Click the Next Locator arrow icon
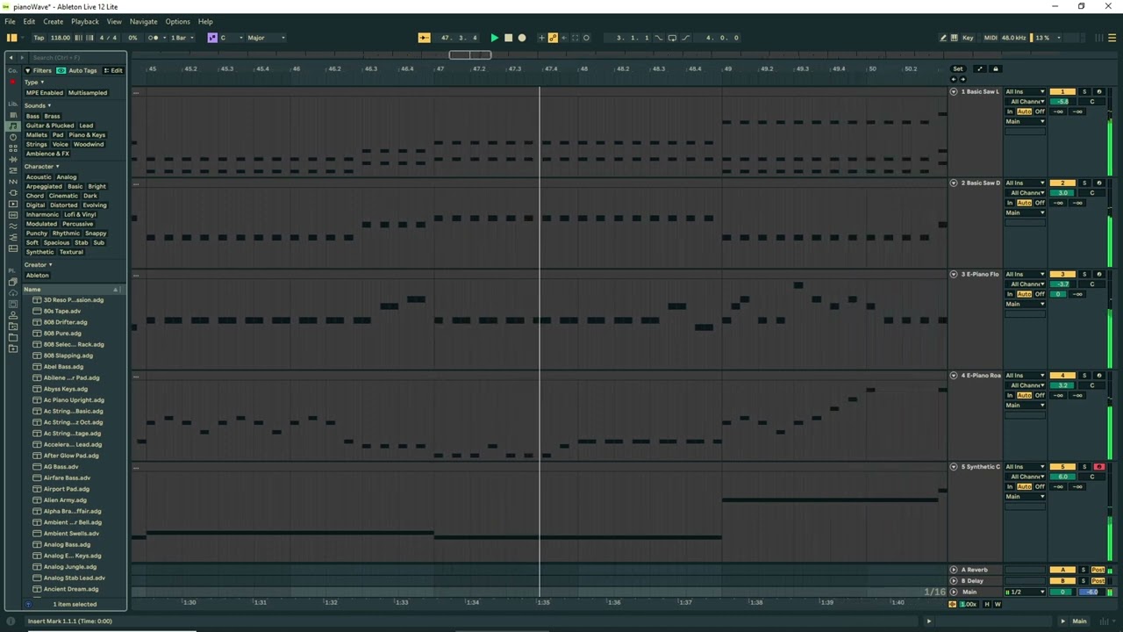 (x=962, y=79)
